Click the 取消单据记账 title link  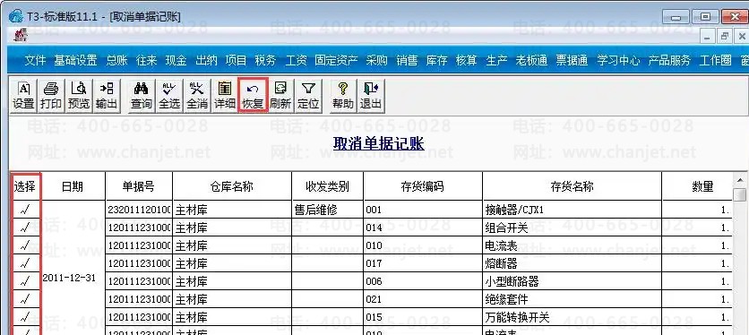point(378,143)
